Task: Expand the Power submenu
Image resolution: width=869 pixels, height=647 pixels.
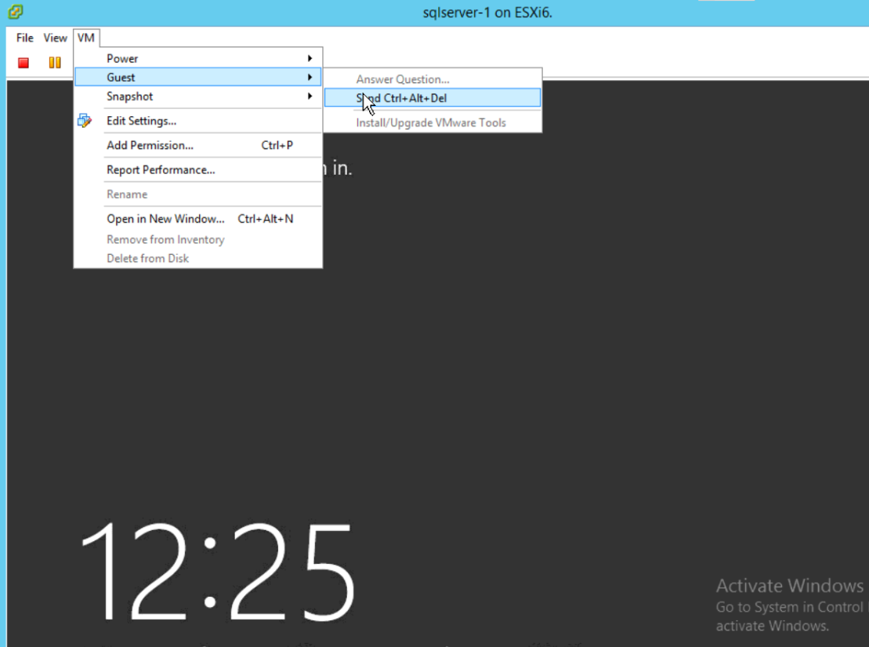Action: [197, 58]
